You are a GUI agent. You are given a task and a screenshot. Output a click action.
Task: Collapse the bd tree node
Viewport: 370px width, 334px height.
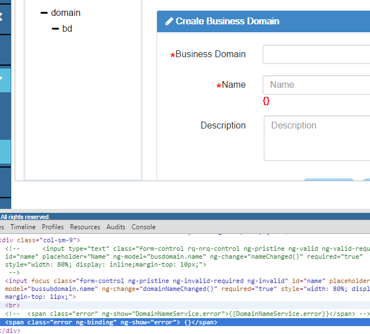55,29
